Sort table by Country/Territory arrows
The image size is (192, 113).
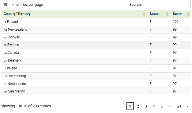pyautogui.click(x=144, y=14)
